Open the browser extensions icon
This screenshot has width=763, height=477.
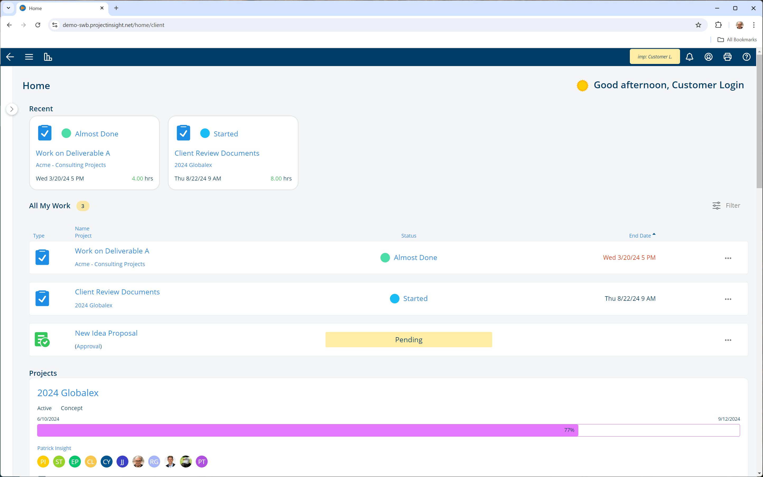coord(719,25)
